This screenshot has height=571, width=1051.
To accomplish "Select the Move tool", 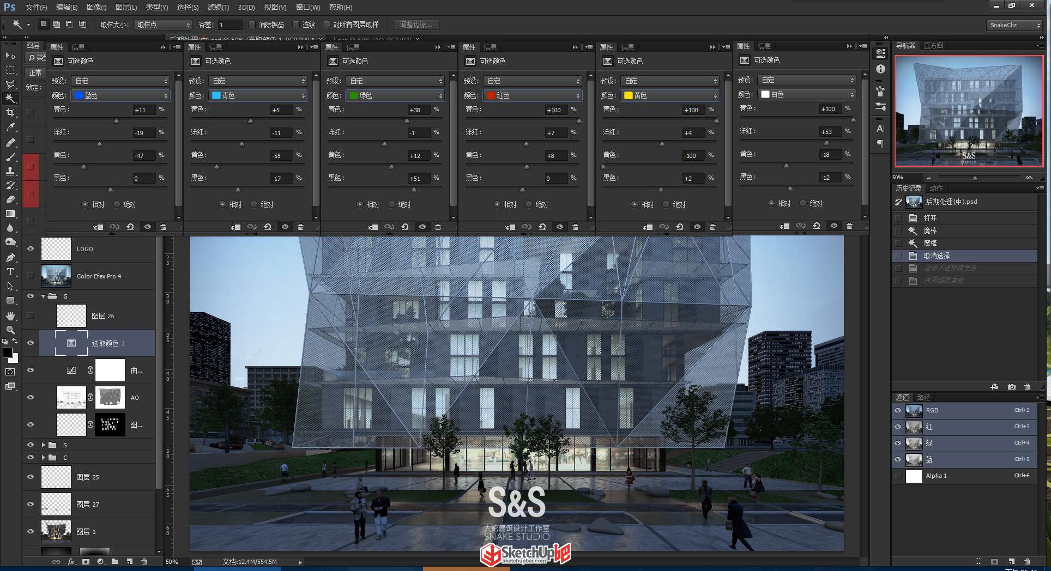I will coord(10,56).
